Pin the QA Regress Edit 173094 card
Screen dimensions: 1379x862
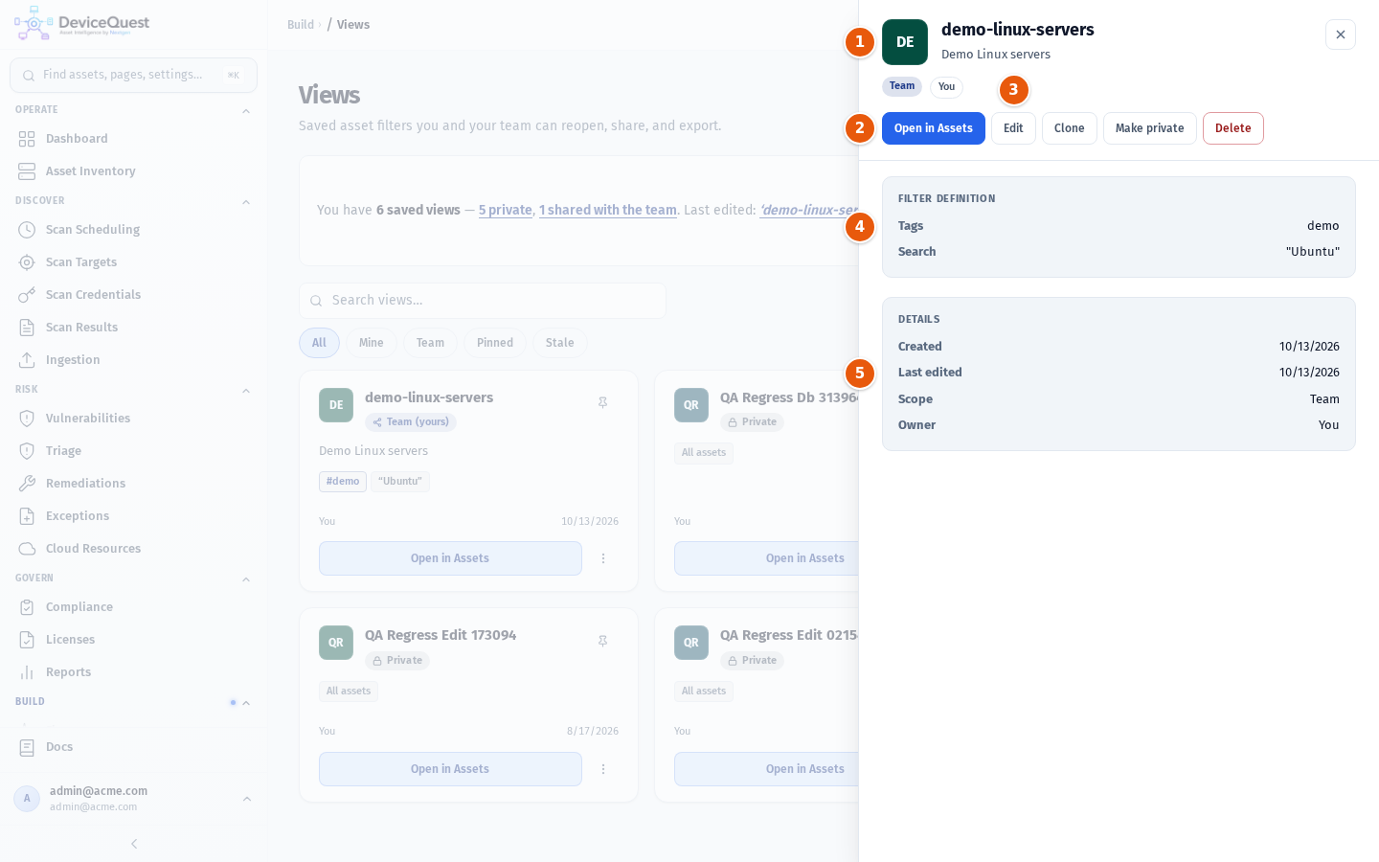tap(603, 641)
